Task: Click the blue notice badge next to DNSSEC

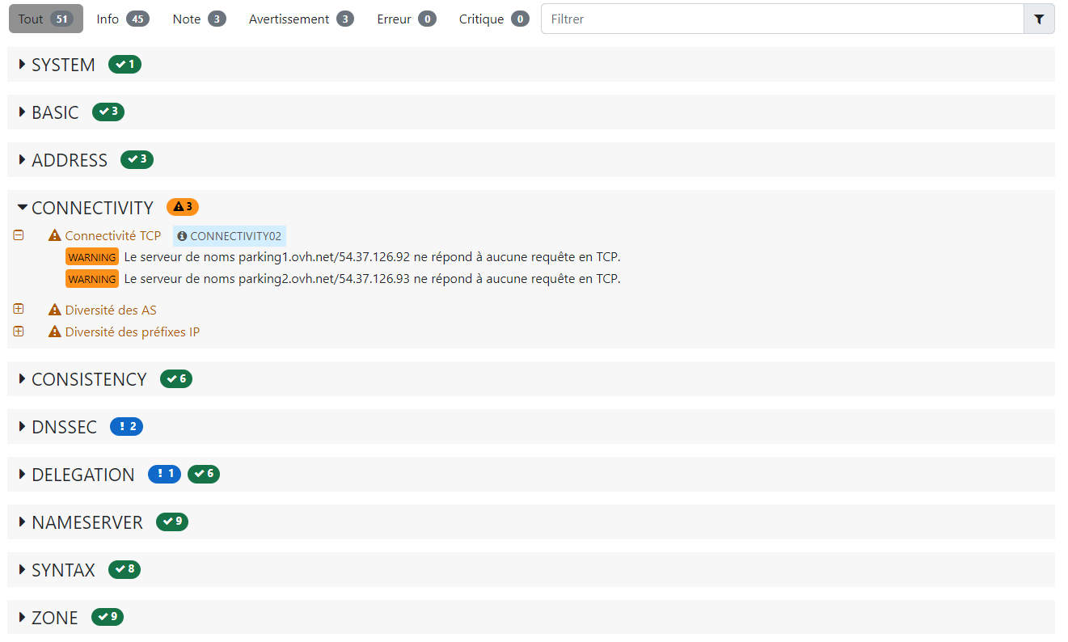Action: coord(126,427)
